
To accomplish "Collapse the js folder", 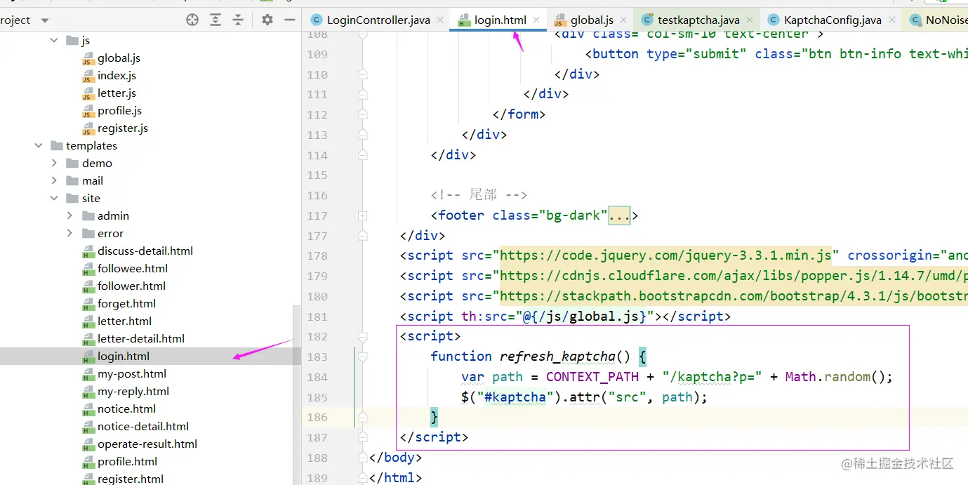I will pyautogui.click(x=54, y=41).
